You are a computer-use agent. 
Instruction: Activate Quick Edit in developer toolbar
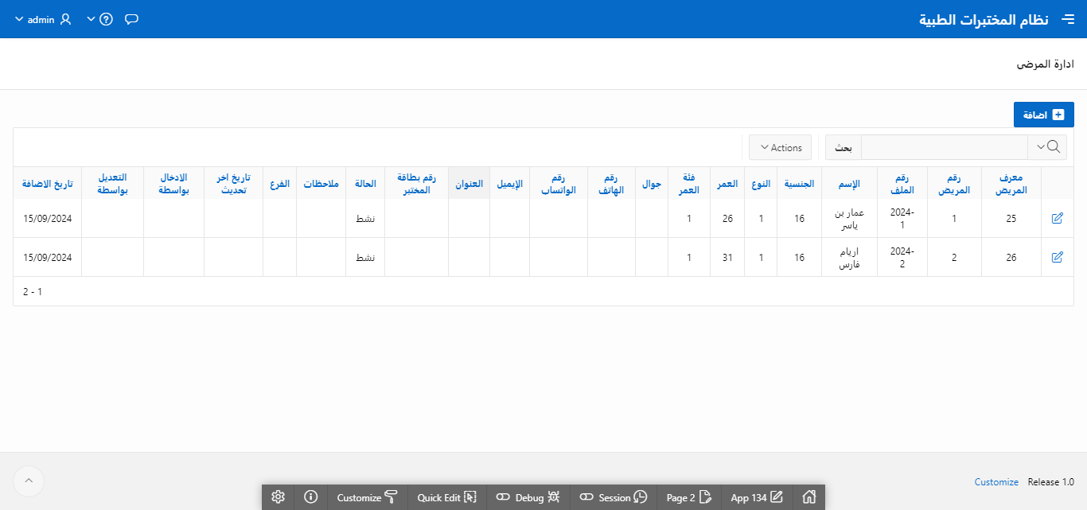(x=446, y=497)
